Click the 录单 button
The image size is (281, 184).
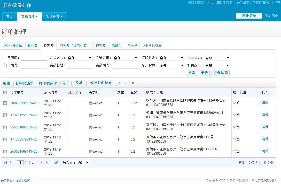pyautogui.click(x=66, y=83)
